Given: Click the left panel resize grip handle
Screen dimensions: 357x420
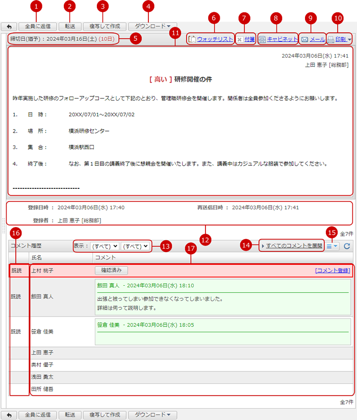Looking at the screenshot, I should point(4,226).
